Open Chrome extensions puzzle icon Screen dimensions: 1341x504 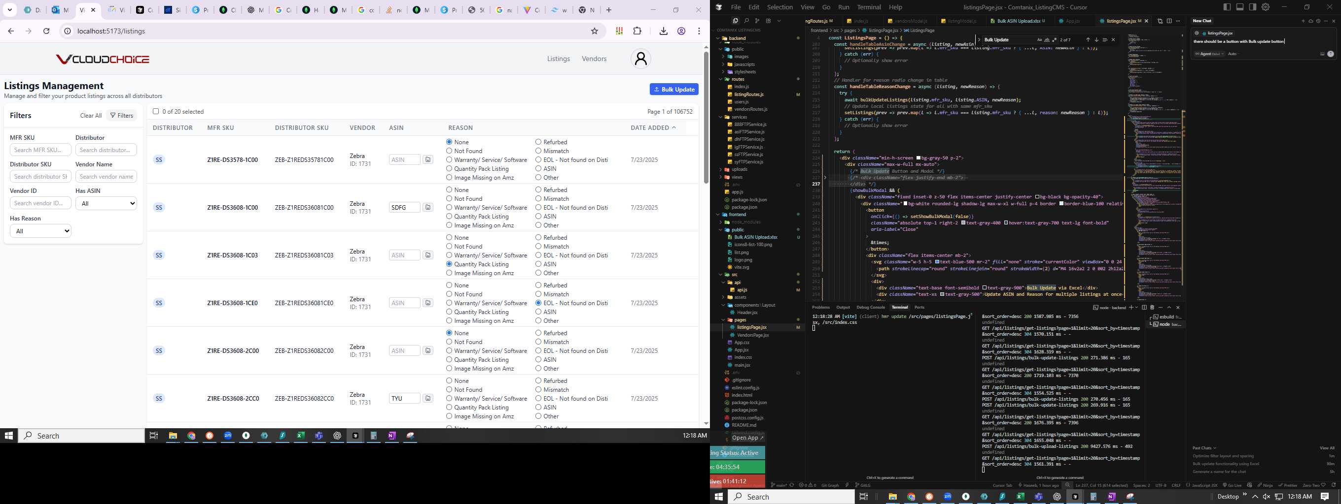click(x=637, y=31)
